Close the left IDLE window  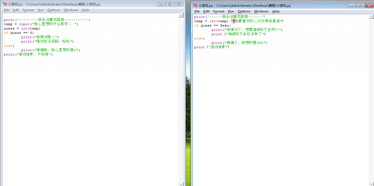[x=179, y=4]
